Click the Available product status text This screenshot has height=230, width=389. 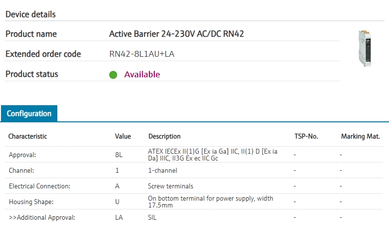point(142,74)
